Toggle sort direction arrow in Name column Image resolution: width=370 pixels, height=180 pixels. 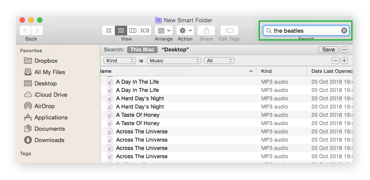coord(251,71)
